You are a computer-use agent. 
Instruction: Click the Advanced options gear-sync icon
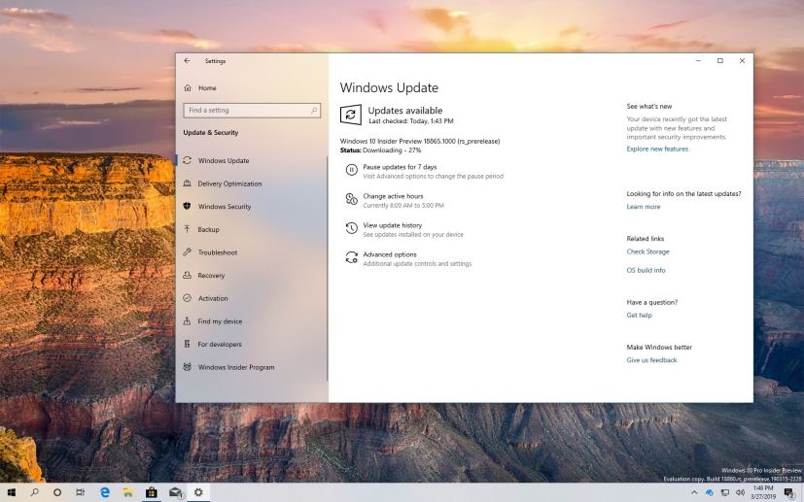pos(351,257)
